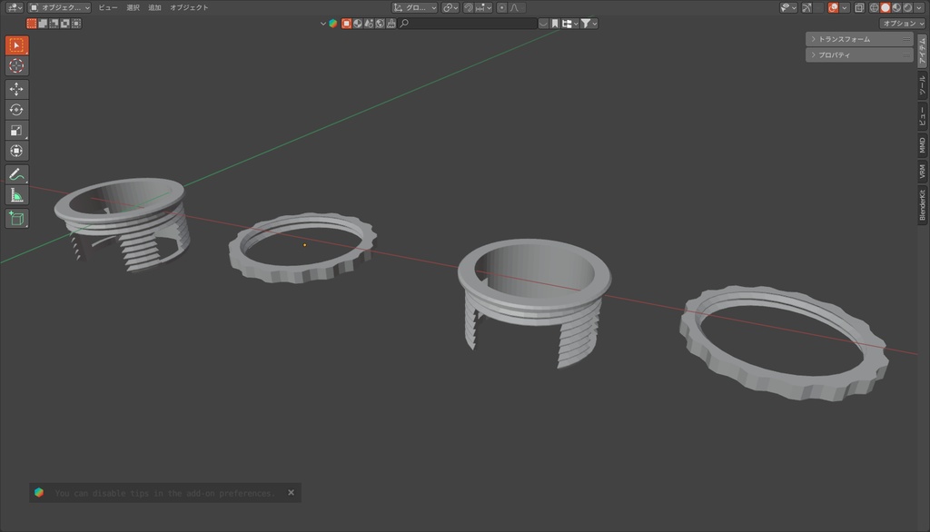Toggle proportional editing in the header
Screen dimensions: 930x532
[500, 7]
